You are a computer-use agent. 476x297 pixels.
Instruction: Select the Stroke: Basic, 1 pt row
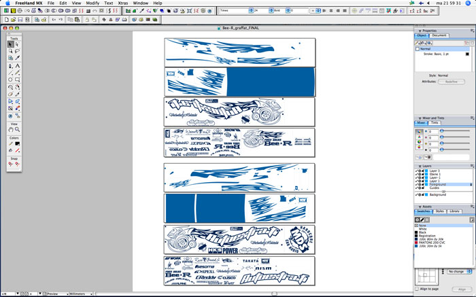point(442,54)
